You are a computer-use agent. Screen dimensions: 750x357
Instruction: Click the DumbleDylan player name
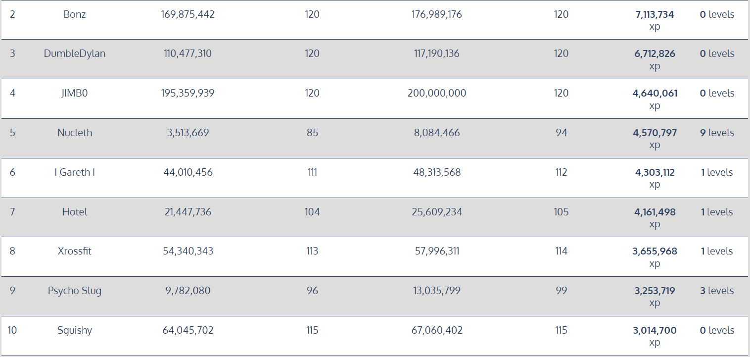point(75,53)
